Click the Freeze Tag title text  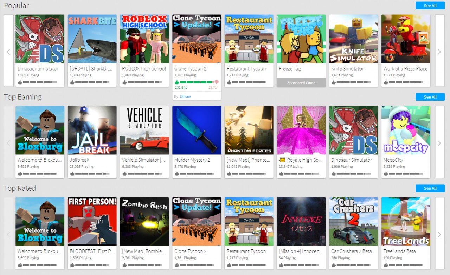tap(290, 69)
